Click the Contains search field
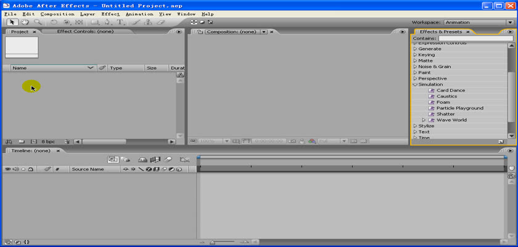The image size is (518, 247). point(475,39)
